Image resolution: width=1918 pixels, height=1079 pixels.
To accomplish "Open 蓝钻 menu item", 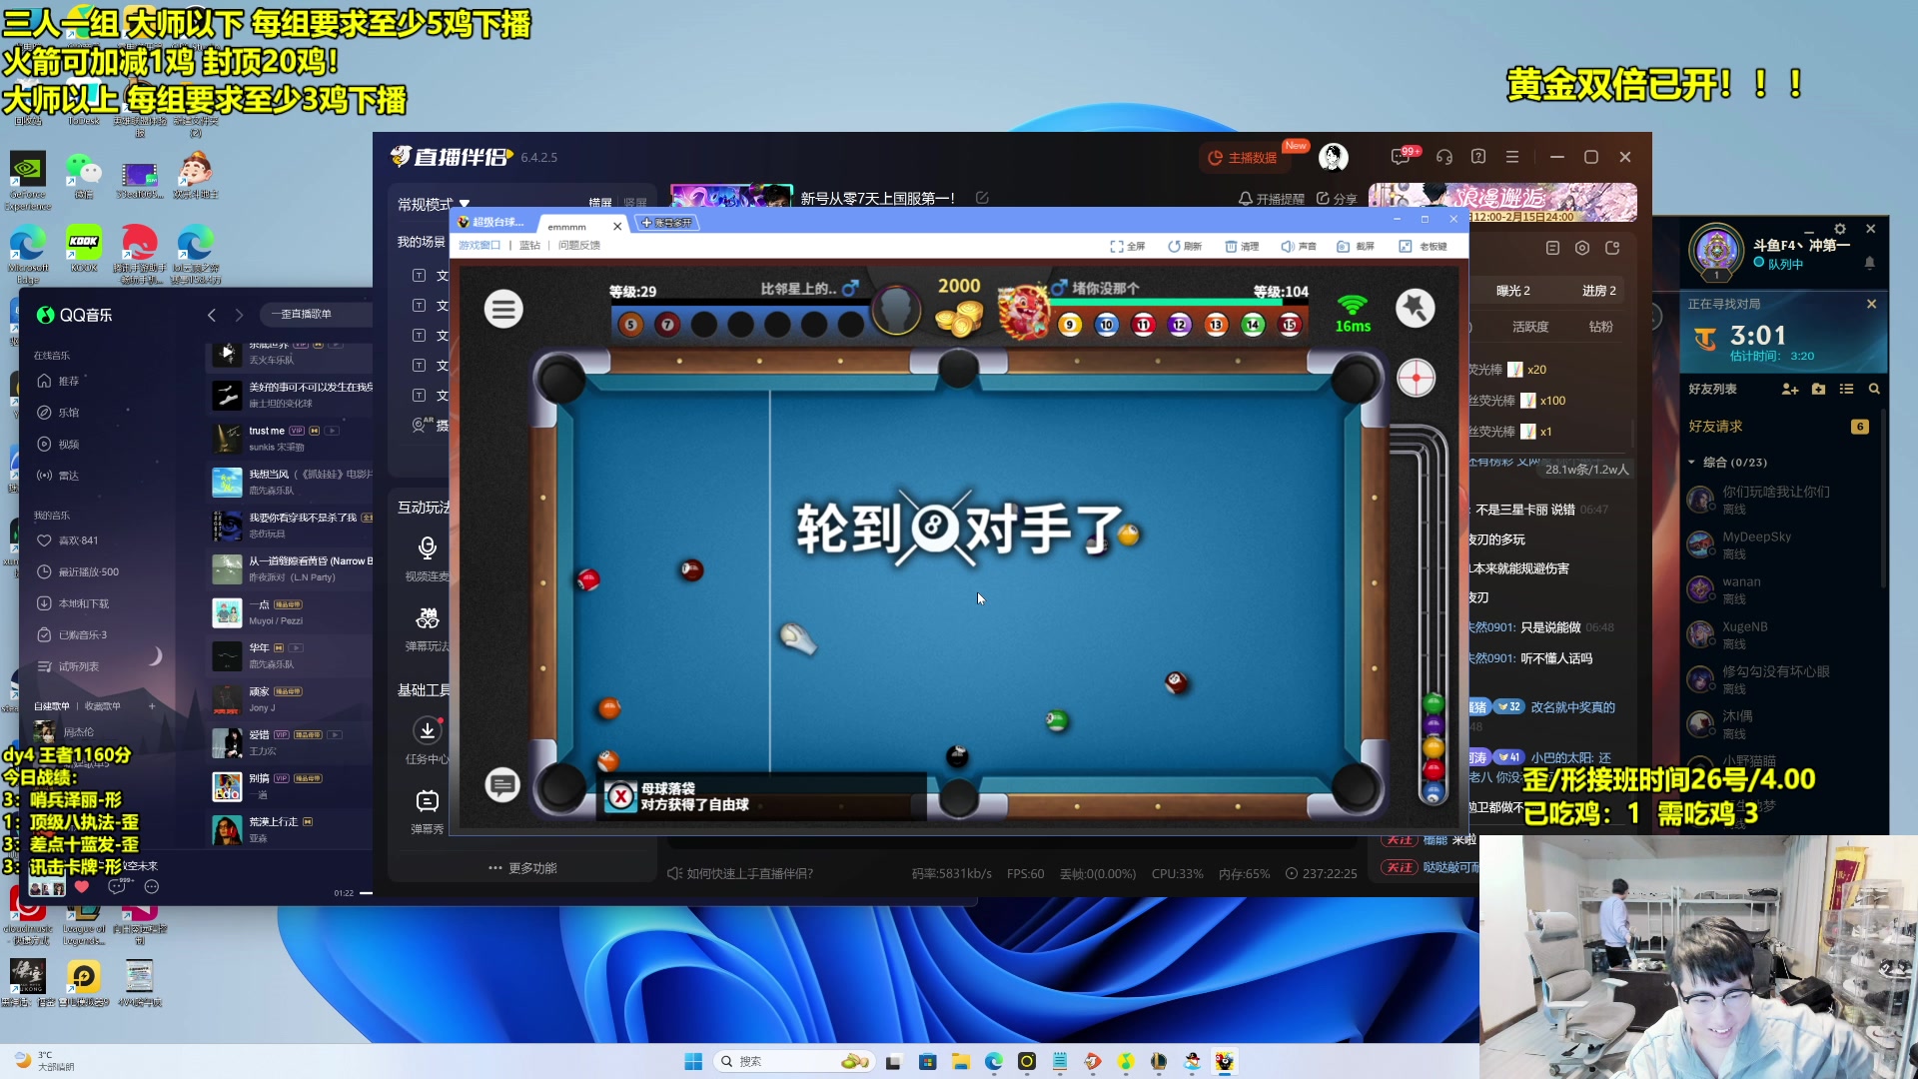I will (529, 246).
